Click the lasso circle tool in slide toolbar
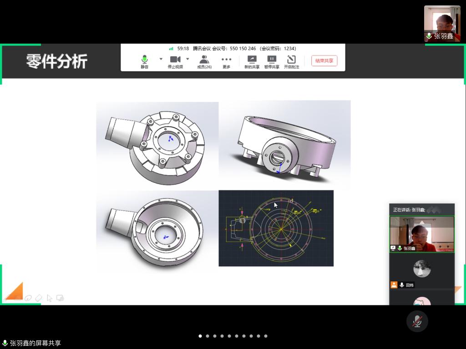466x349 pixels. 28,298
